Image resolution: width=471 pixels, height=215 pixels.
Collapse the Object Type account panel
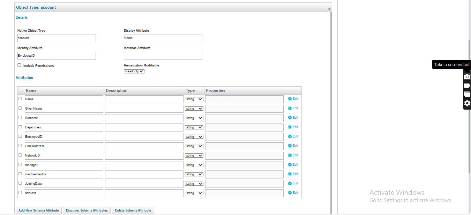pos(329,8)
